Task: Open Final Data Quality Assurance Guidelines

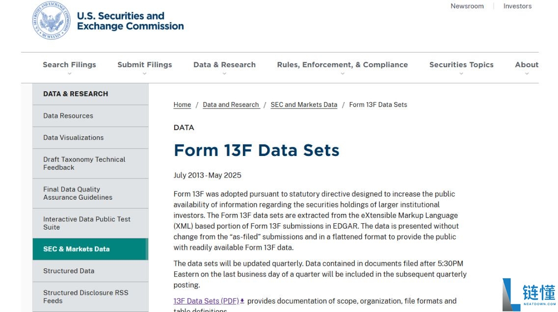Action: click(x=78, y=193)
